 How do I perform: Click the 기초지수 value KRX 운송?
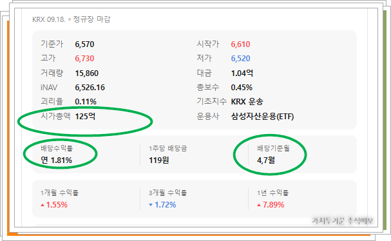click(247, 102)
